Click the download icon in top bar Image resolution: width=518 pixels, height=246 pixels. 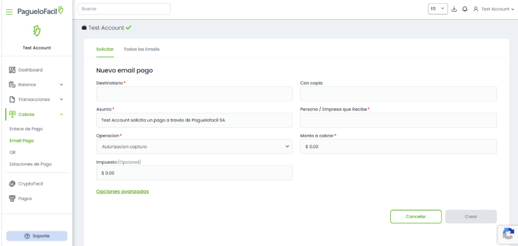(x=454, y=9)
